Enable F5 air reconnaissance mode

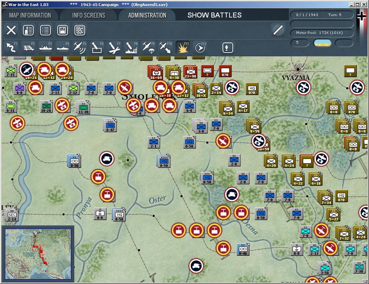click(80, 47)
